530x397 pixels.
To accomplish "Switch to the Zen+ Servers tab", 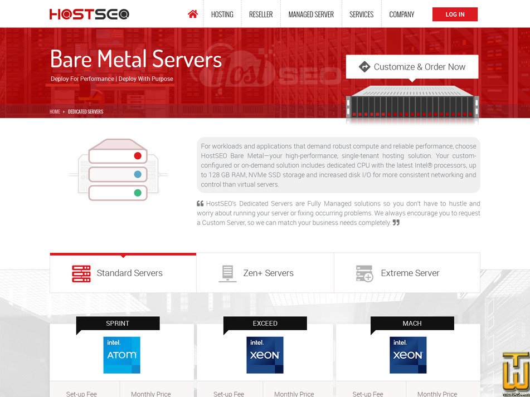I will 265,273.
